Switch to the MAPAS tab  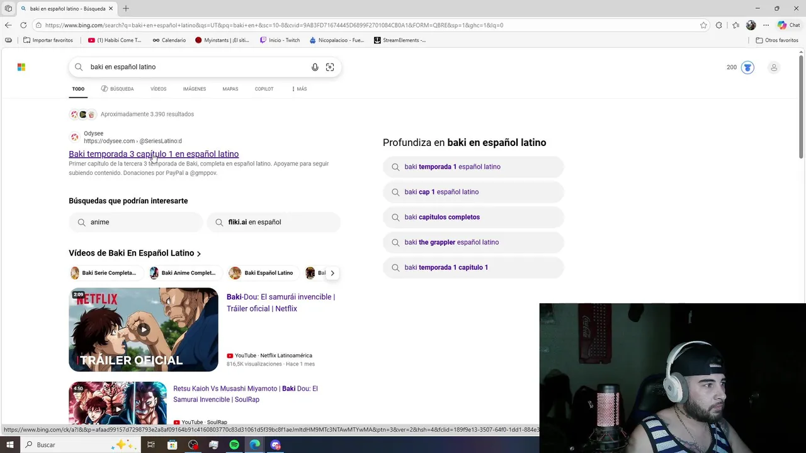pos(230,89)
